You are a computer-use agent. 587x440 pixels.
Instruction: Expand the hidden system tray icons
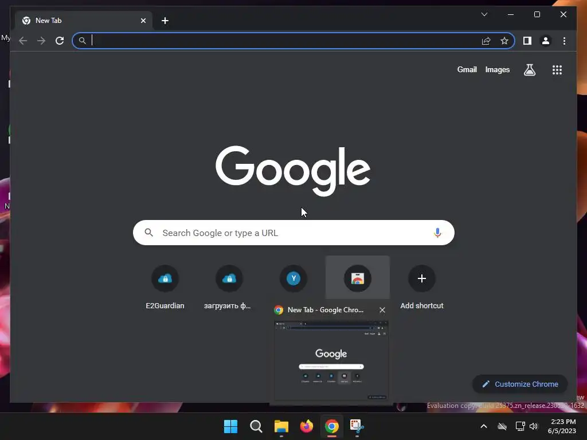point(484,426)
